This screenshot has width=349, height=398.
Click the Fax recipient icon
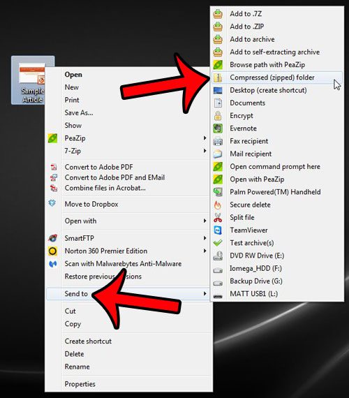coord(218,141)
